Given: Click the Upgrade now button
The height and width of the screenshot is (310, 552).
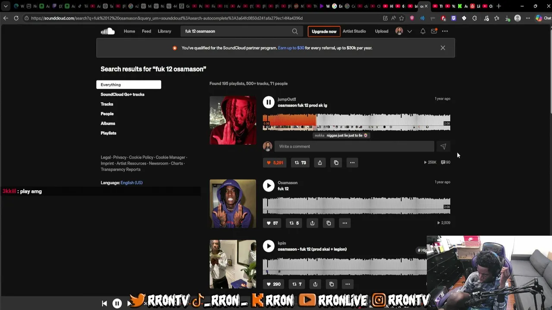Looking at the screenshot, I should tap(324, 31).
